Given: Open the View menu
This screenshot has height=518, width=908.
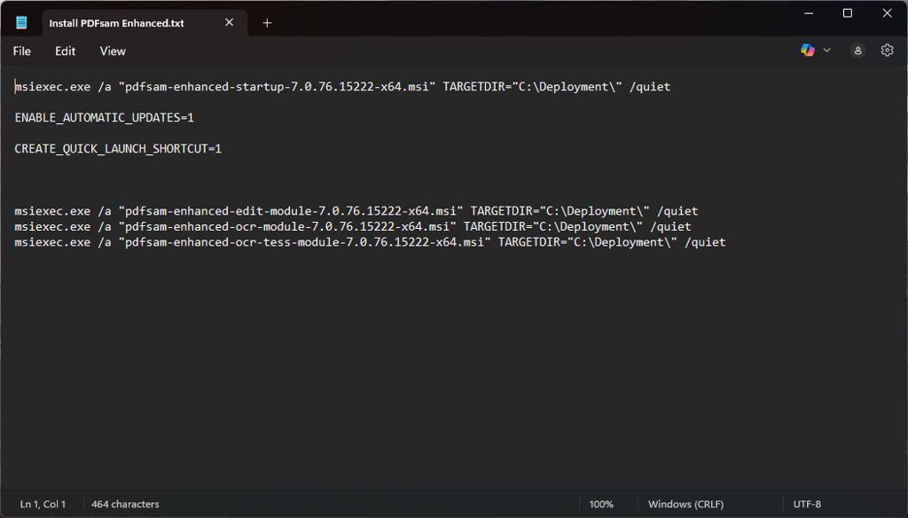Looking at the screenshot, I should point(113,51).
